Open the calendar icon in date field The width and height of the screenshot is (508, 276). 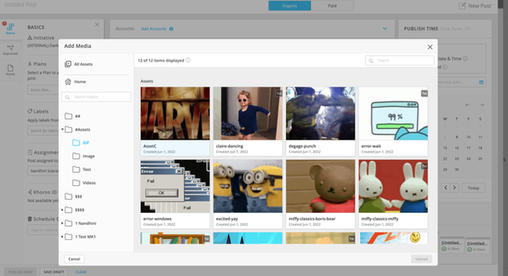(481, 83)
